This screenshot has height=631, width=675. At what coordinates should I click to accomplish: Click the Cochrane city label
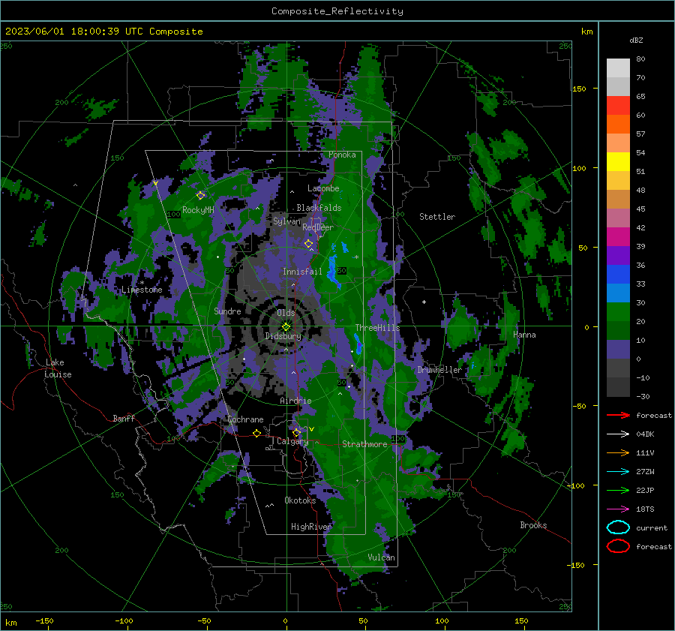click(x=245, y=419)
